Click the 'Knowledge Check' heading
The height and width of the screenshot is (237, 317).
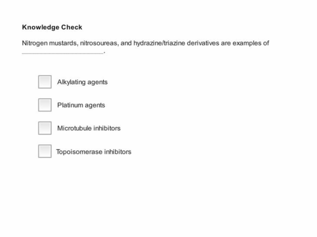[52, 27]
